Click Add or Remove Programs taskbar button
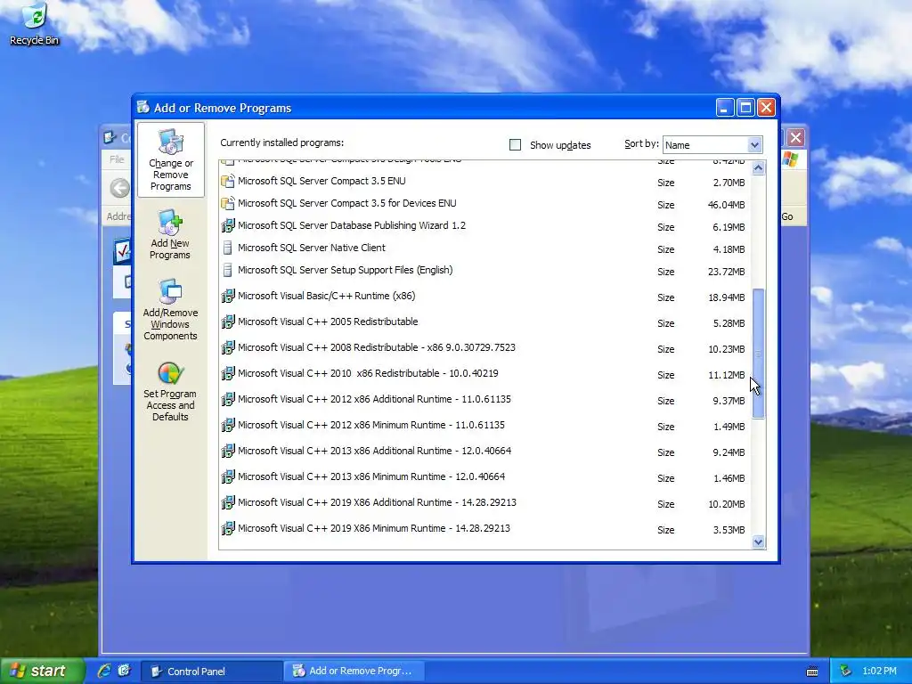This screenshot has height=684, width=912. pos(353,672)
